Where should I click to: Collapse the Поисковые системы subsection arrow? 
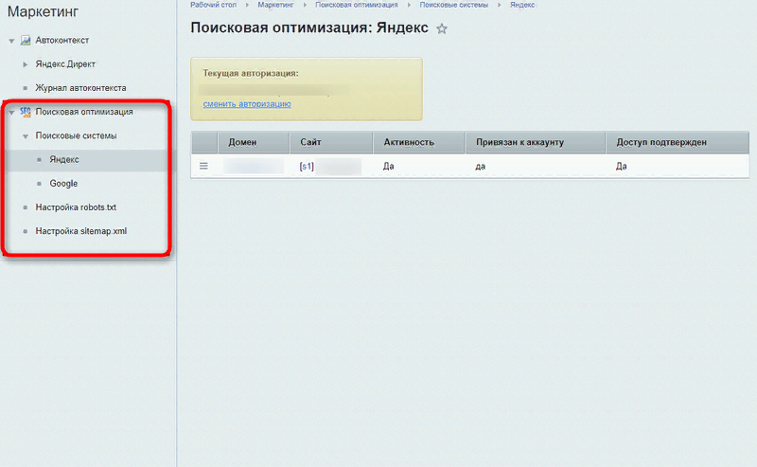tap(26, 136)
